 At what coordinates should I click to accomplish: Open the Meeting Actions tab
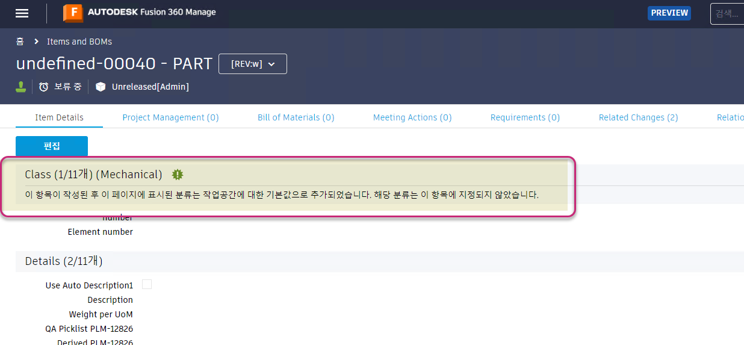point(412,117)
